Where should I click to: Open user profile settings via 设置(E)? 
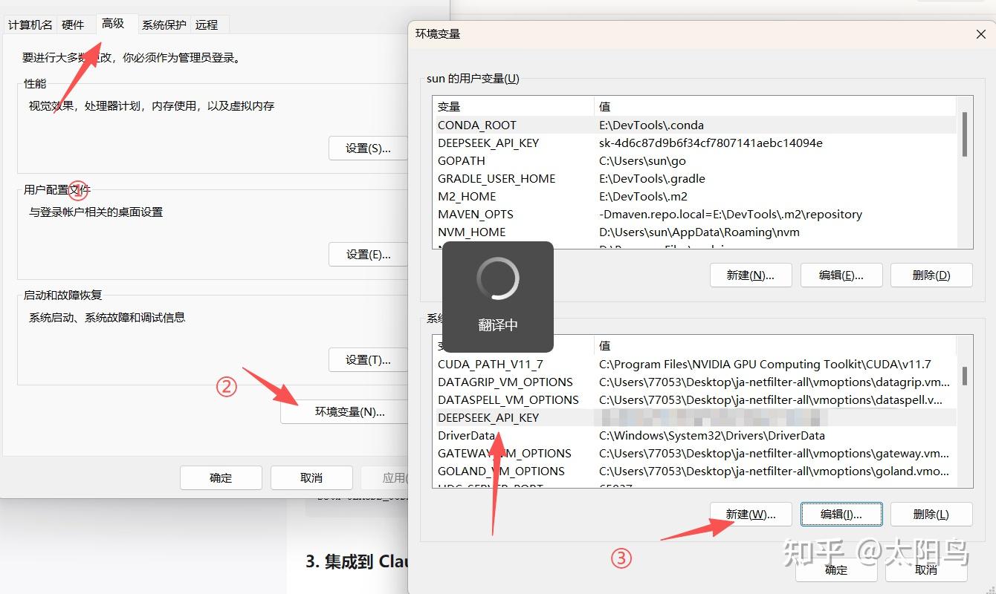pos(369,254)
